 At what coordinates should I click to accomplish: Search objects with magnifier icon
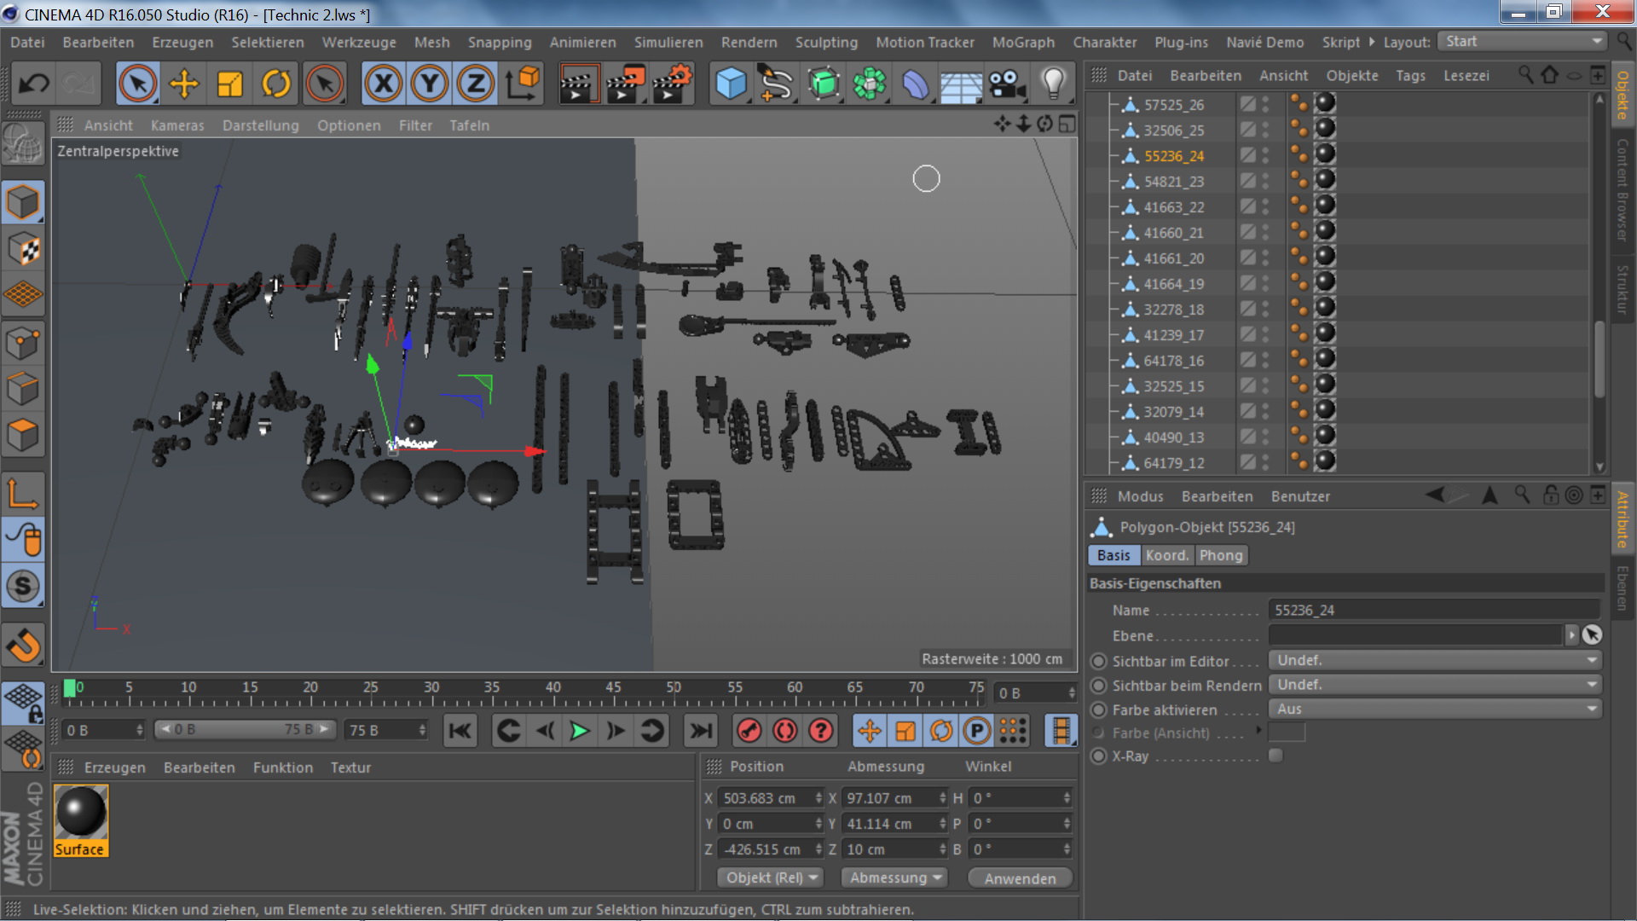point(1525,75)
